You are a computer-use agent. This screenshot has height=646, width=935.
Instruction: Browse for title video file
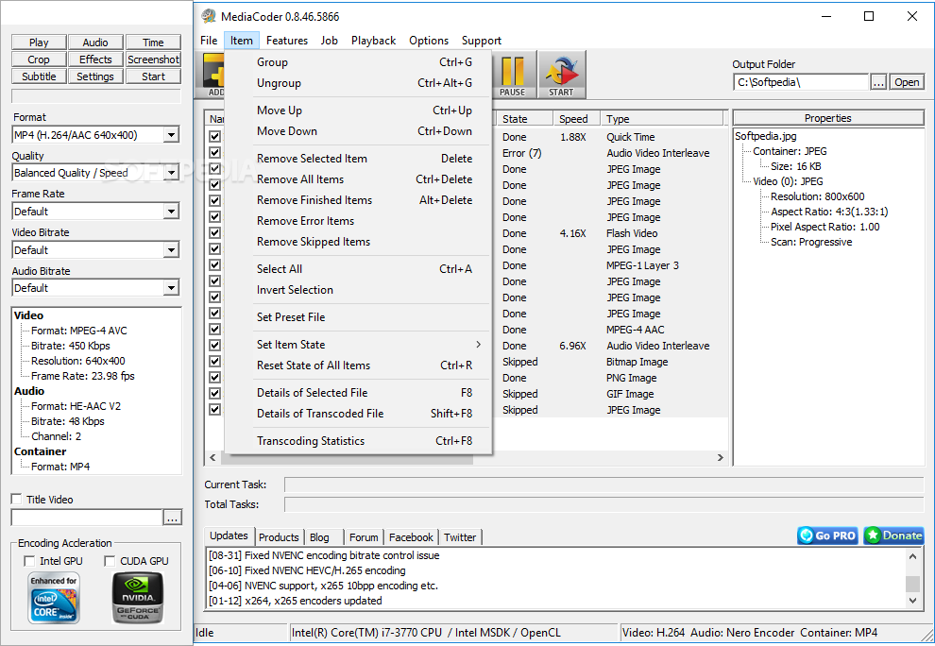[x=172, y=518]
